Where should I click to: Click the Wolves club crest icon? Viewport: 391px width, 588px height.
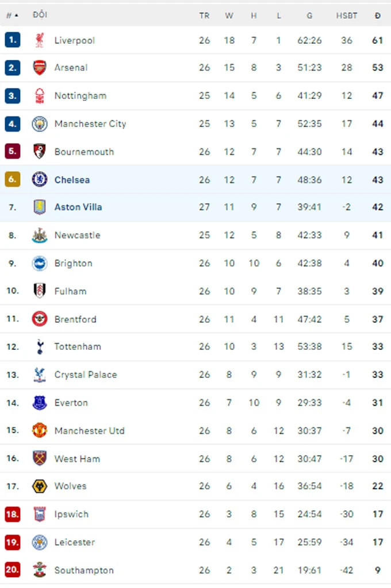40,486
